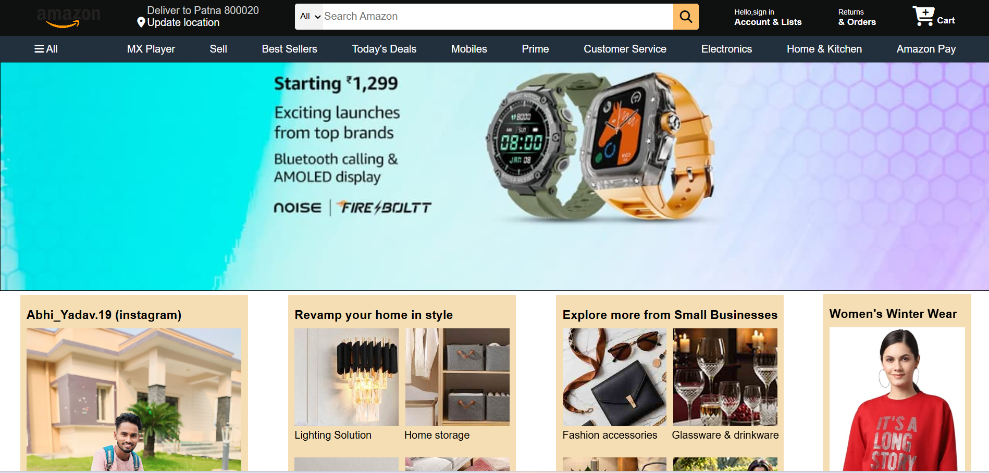The image size is (989, 473).
Task: Open Customer Service page
Action: tap(625, 49)
